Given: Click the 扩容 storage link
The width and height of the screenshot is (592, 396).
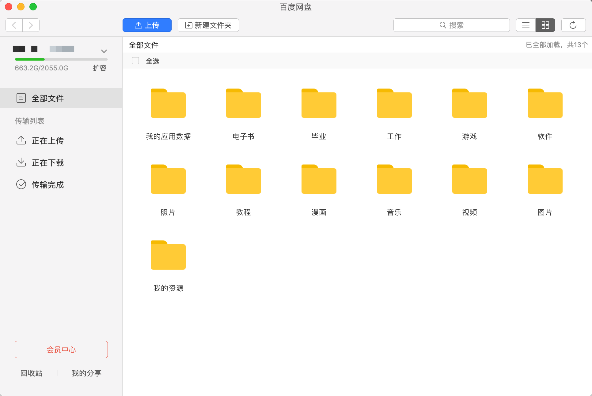Looking at the screenshot, I should coord(100,68).
